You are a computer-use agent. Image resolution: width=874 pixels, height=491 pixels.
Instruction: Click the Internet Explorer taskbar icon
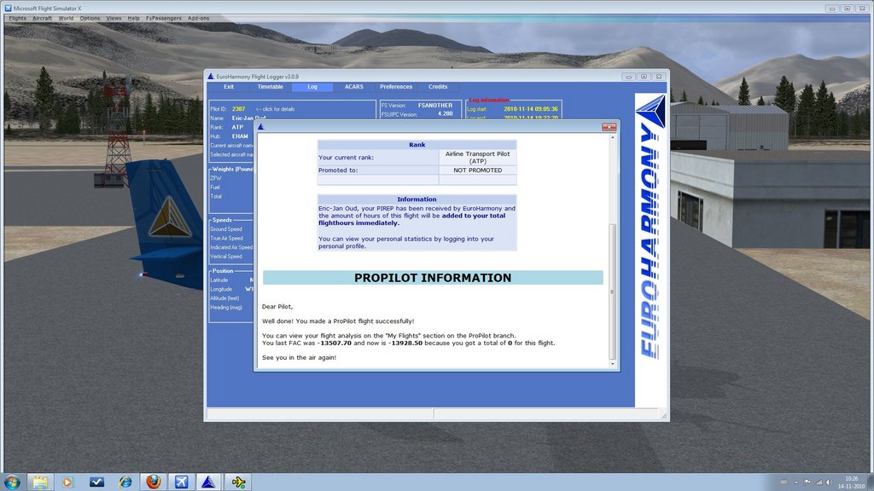[125, 482]
